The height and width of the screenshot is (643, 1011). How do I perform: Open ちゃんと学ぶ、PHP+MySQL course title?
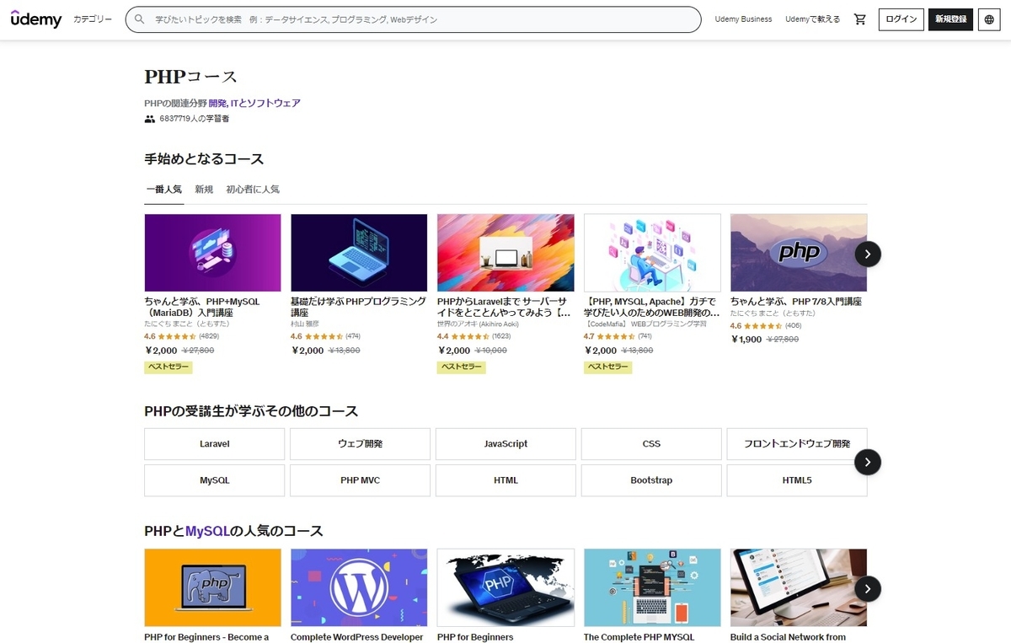(x=201, y=307)
